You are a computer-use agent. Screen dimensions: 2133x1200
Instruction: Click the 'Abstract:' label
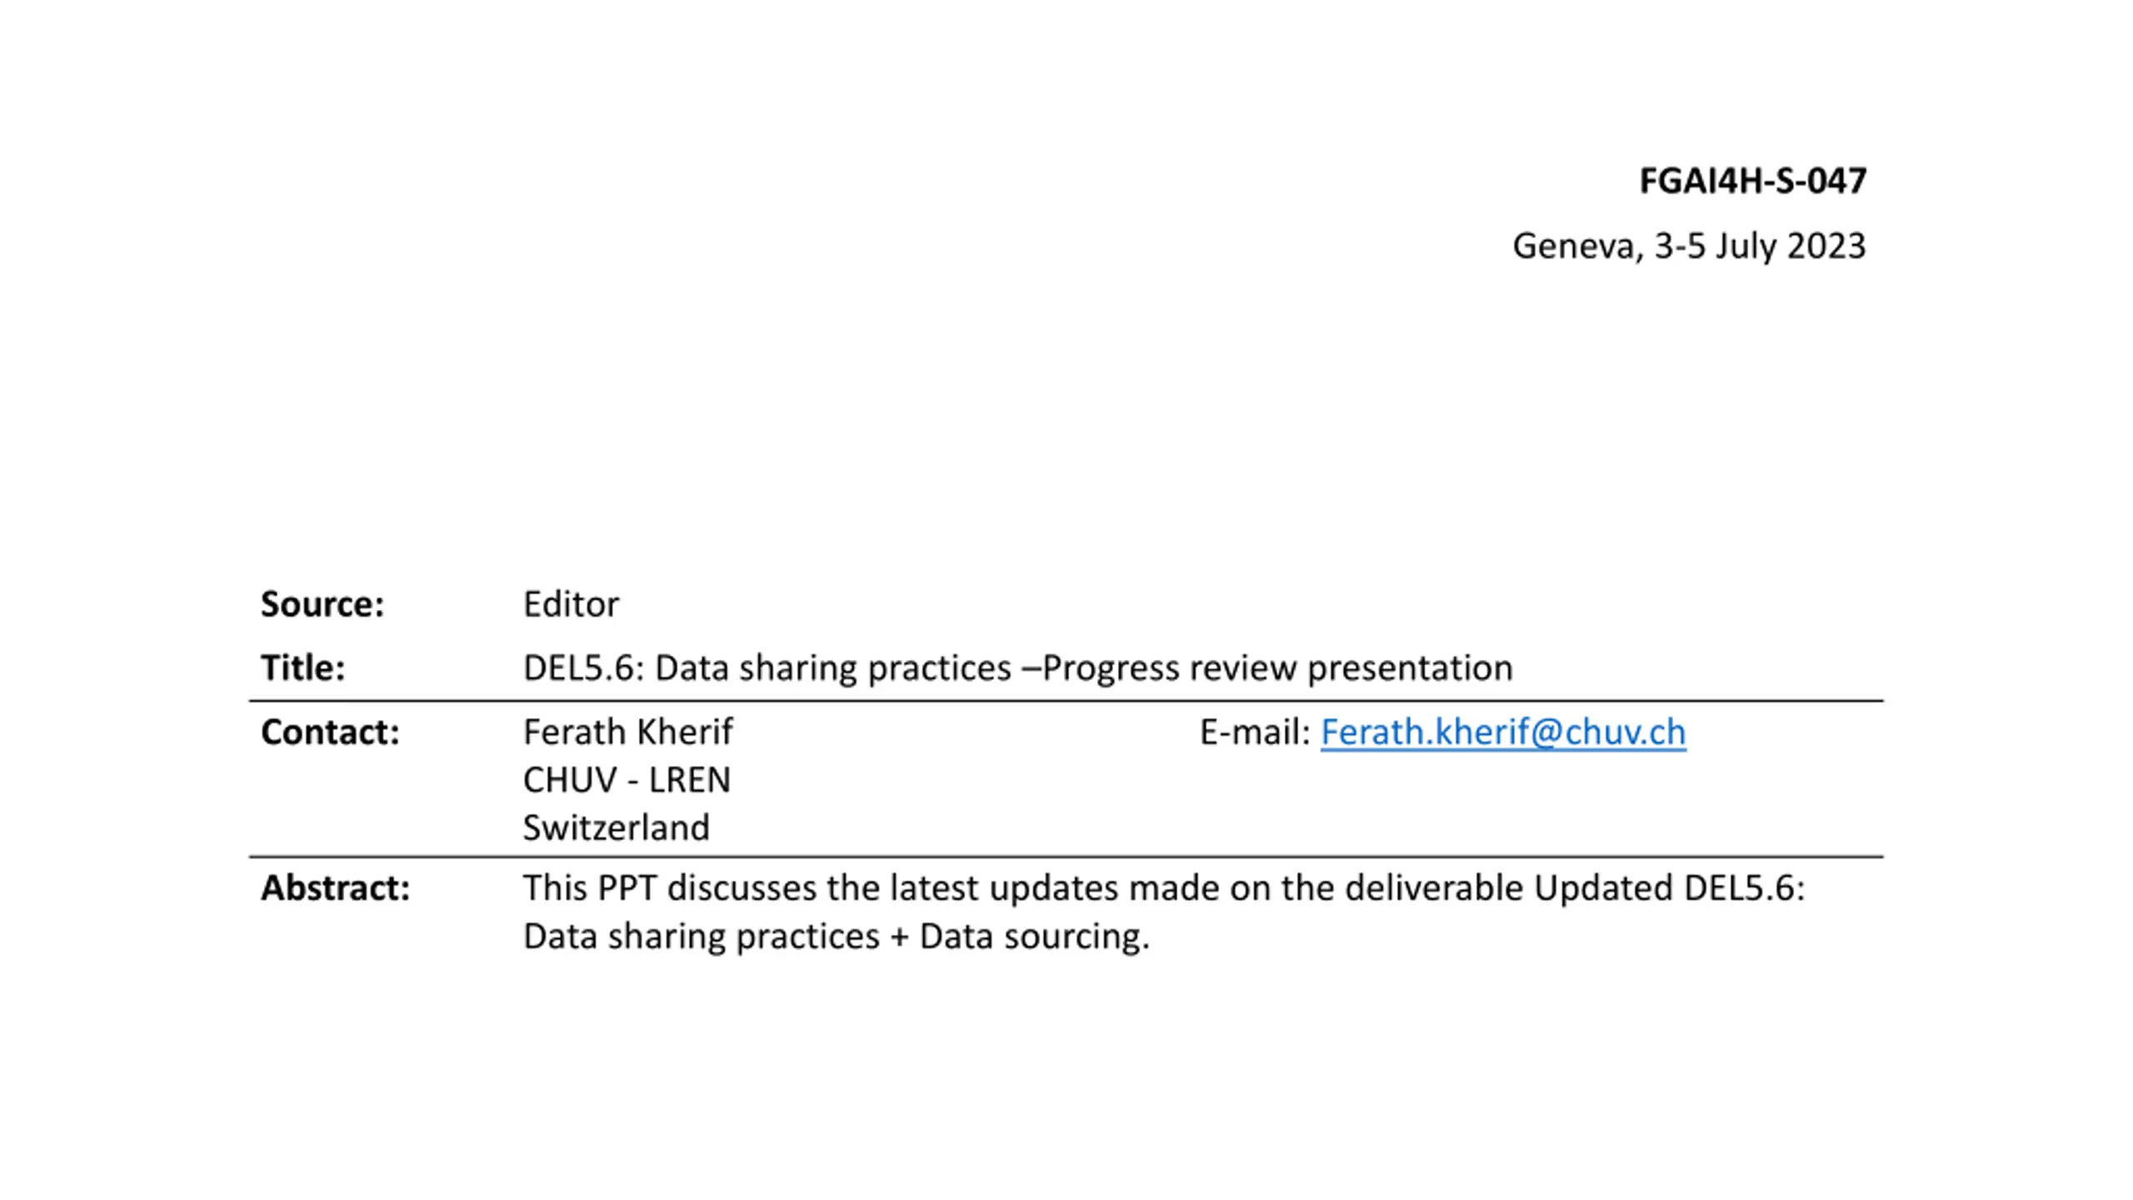click(x=335, y=887)
